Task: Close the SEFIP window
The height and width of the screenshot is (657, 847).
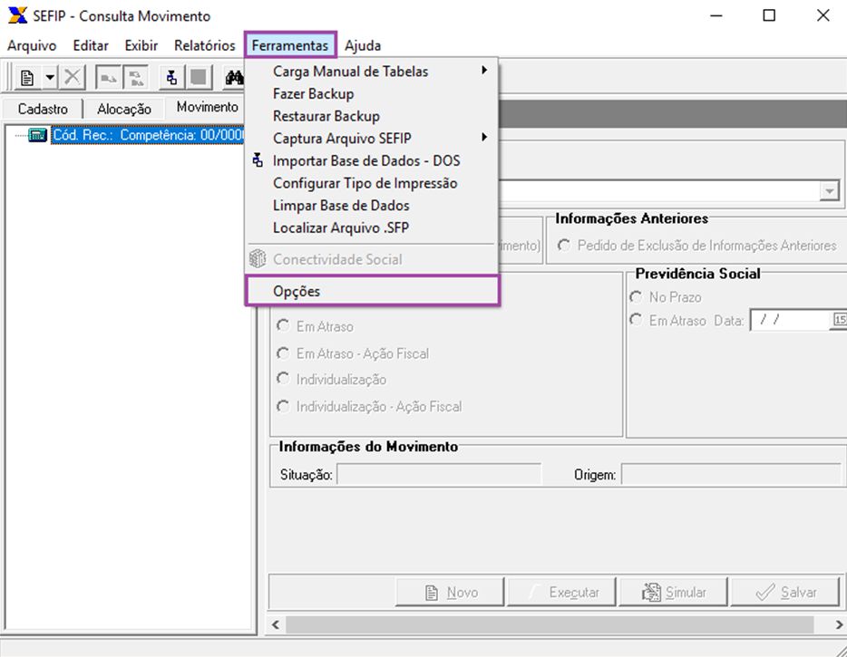Action: [x=823, y=15]
